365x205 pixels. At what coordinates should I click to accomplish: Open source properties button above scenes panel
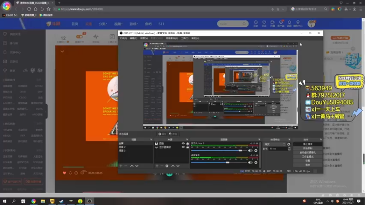pyautogui.click(x=162, y=134)
